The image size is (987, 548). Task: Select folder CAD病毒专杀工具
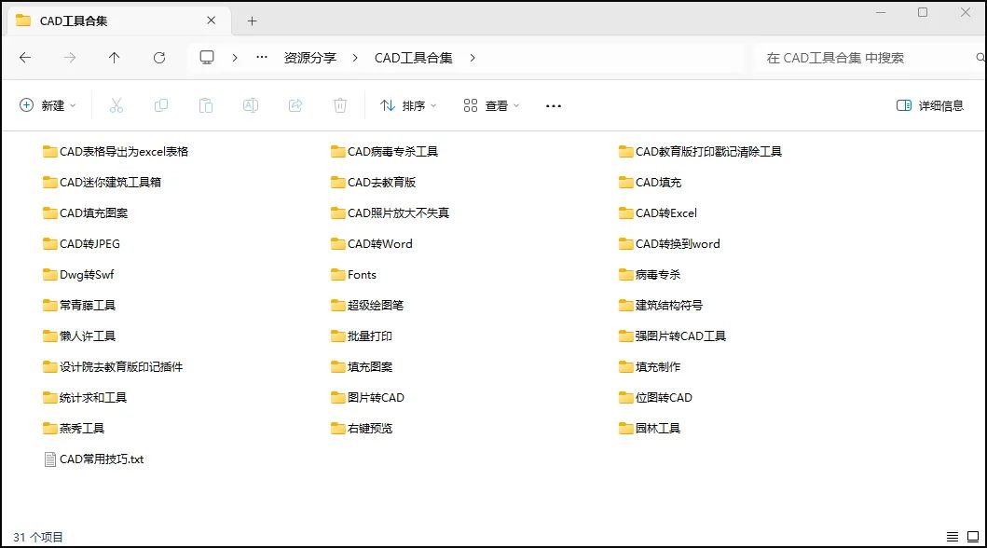[x=385, y=152]
